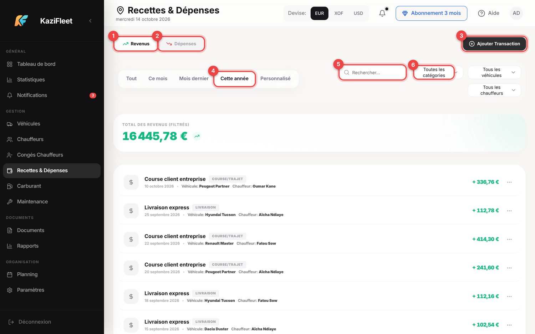The image size is (535, 334).
Task: Collapse the sidebar with the chevron arrow
Action: pyautogui.click(x=90, y=21)
